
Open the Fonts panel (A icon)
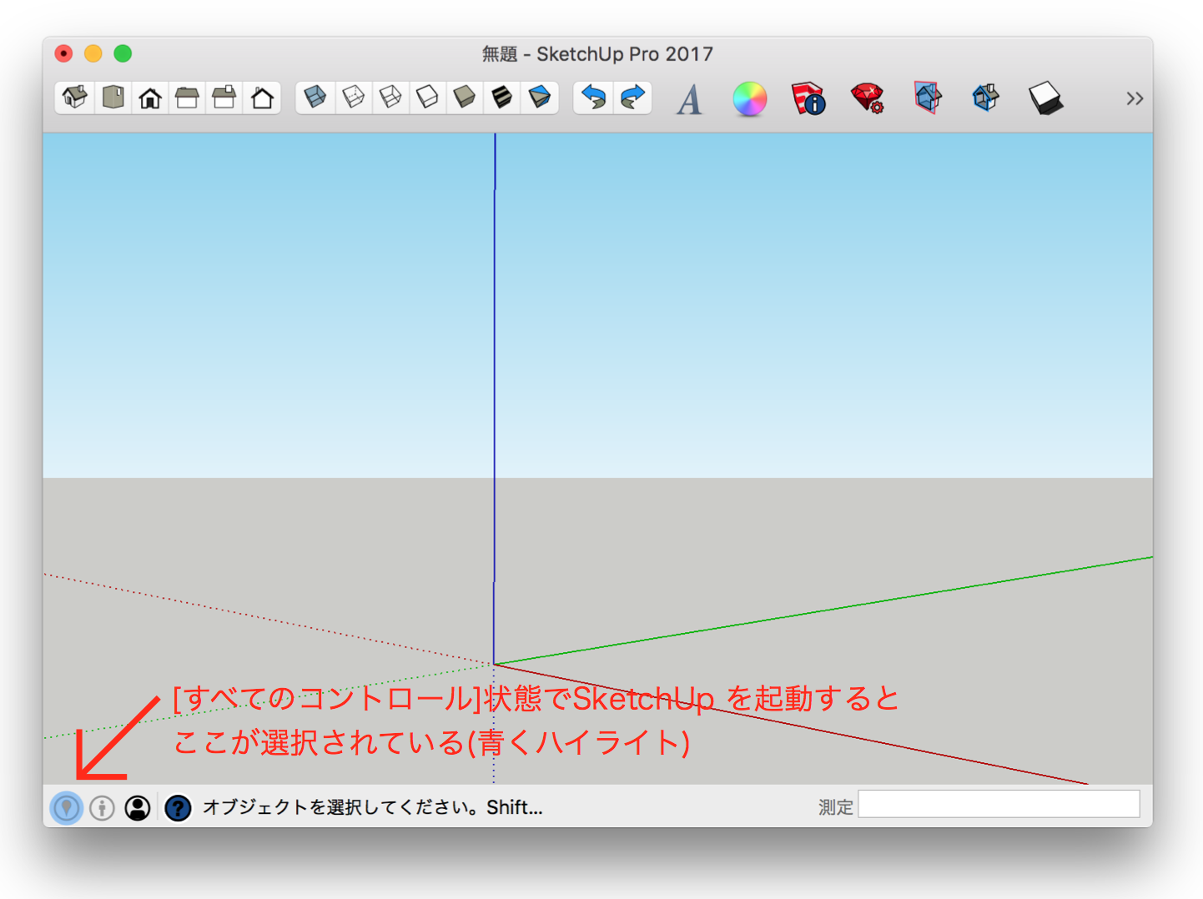pos(689,99)
